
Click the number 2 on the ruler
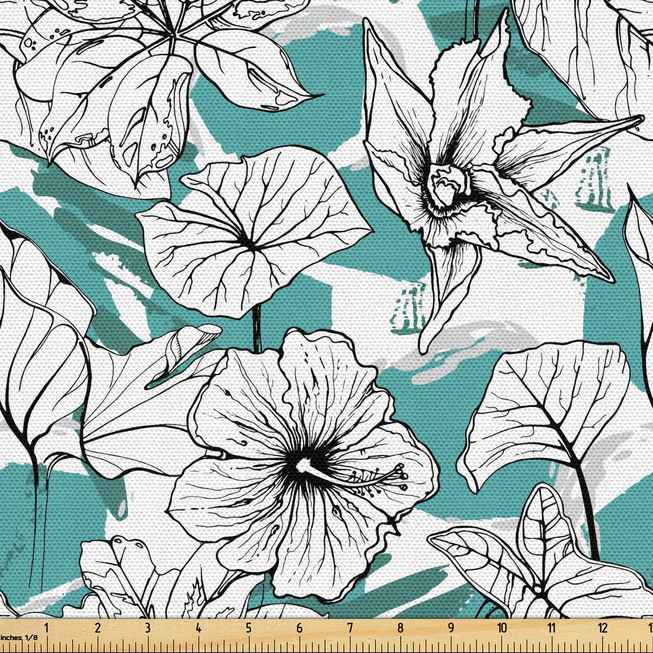(x=97, y=628)
